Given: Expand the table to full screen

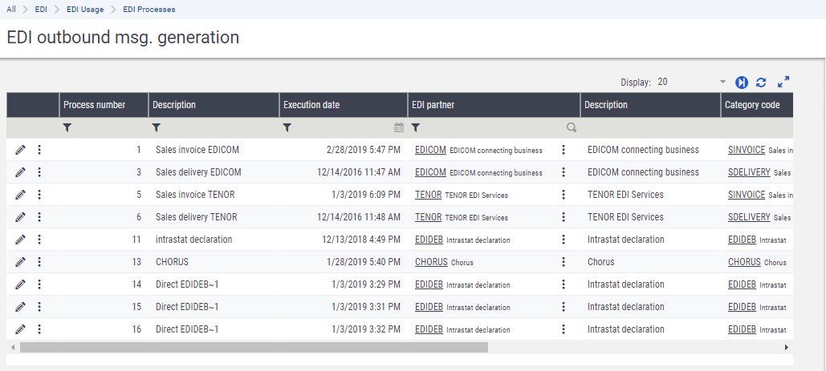Looking at the screenshot, I should click(783, 82).
